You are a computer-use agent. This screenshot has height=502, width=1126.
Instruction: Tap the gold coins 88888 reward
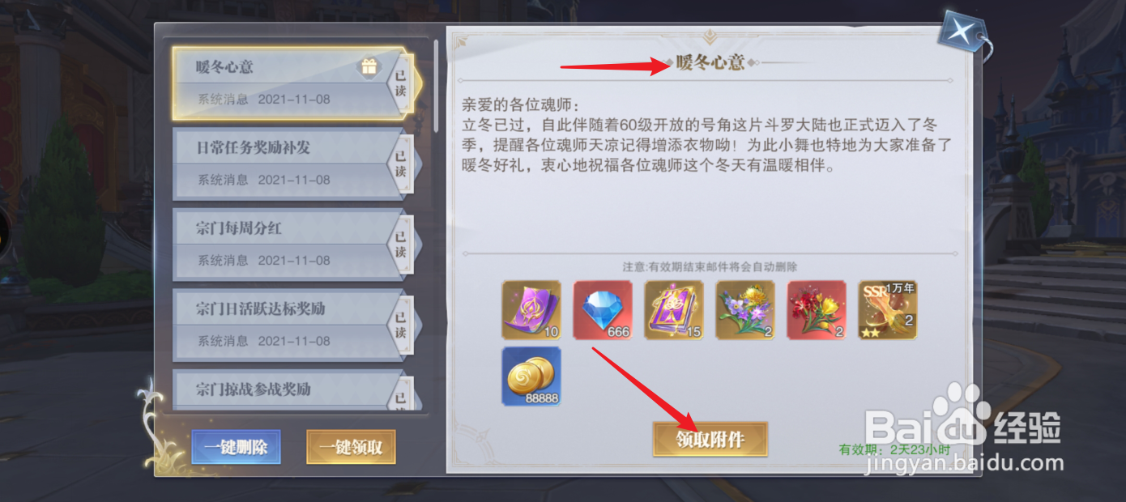[531, 376]
